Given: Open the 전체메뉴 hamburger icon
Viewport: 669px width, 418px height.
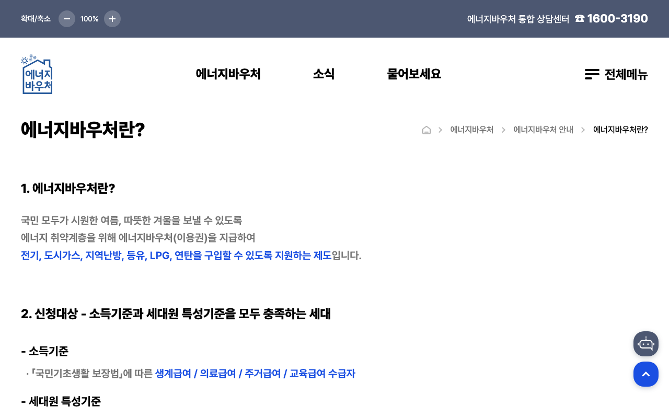Looking at the screenshot, I should 591,74.
